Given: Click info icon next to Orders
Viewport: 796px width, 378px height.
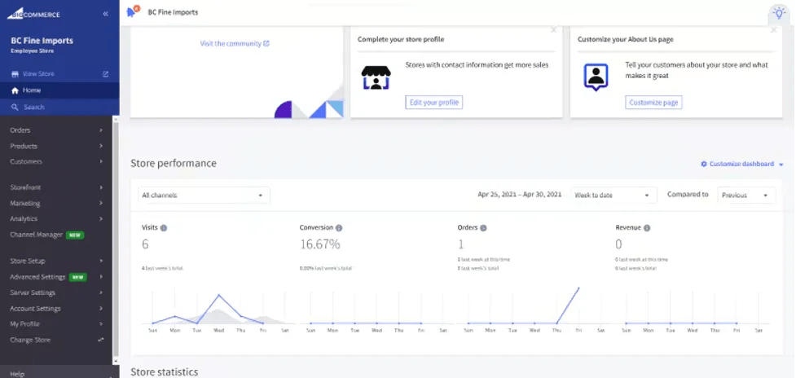Looking at the screenshot, I should click(483, 228).
